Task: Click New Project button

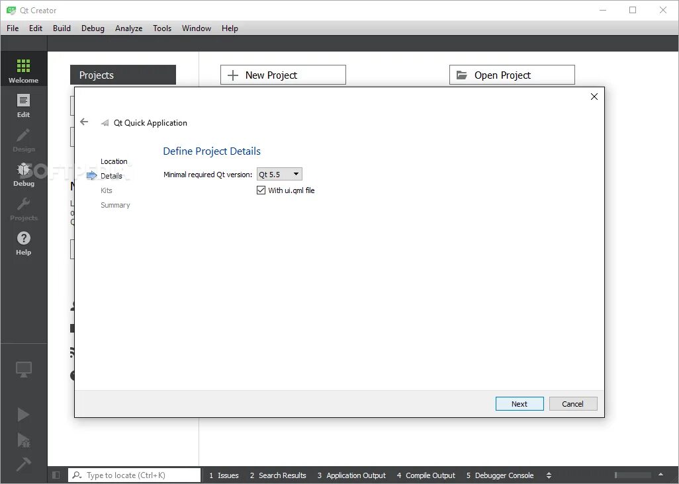Action: click(x=283, y=75)
